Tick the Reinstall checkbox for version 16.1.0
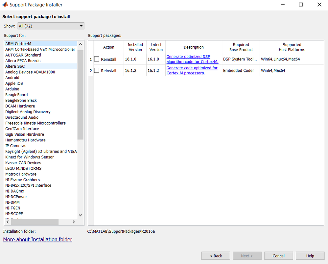 click(97, 59)
